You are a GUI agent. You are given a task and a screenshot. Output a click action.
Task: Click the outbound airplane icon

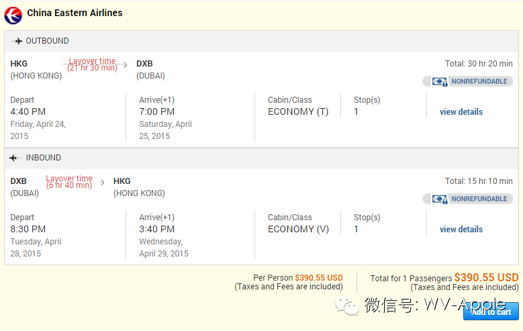[x=17, y=41]
